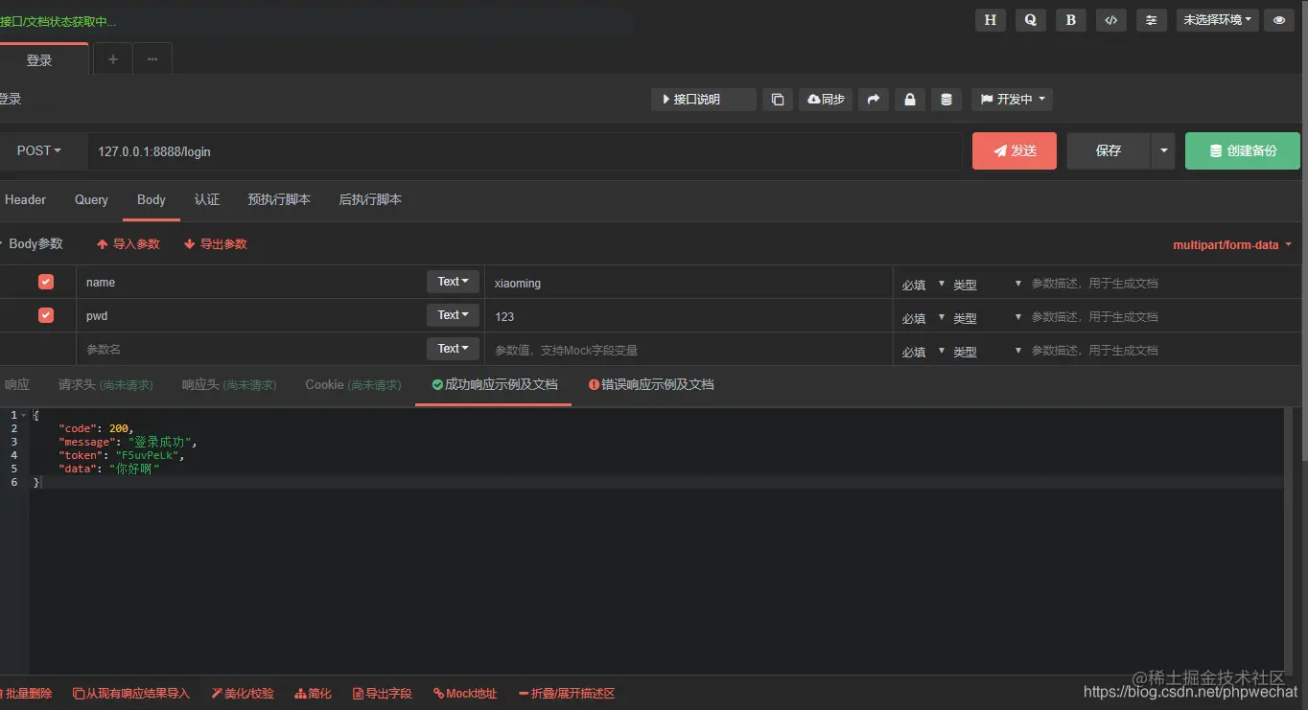Click the "token" line in JSON
The height and width of the screenshot is (710, 1308).
click(121, 455)
